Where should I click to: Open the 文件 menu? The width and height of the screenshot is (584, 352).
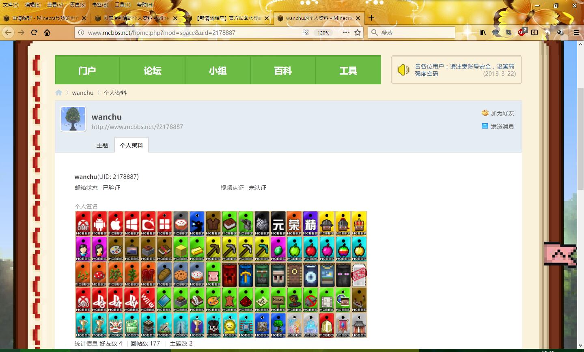(11, 5)
